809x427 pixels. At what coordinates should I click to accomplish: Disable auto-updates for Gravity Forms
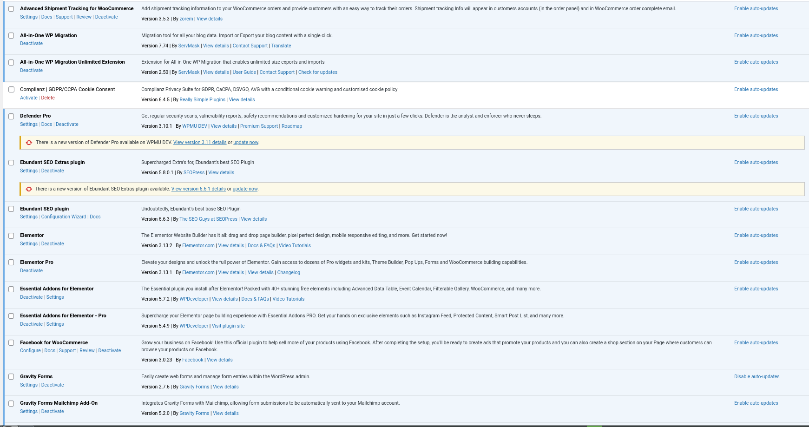[x=756, y=377]
